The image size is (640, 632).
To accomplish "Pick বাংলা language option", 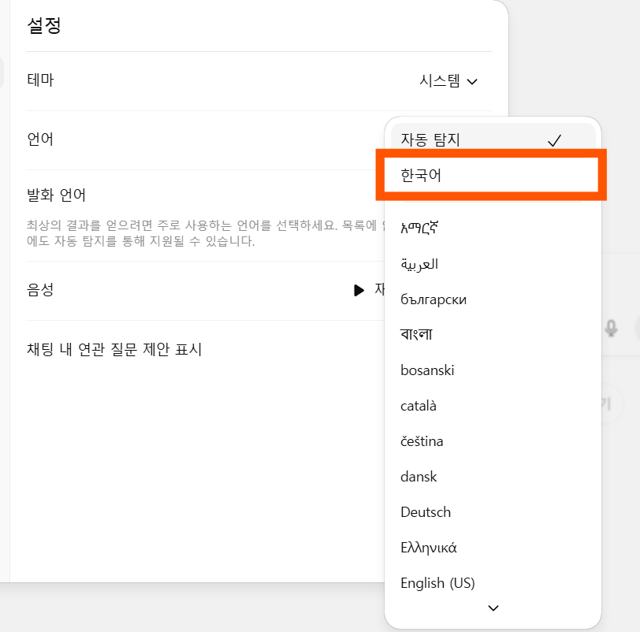I will (415, 334).
